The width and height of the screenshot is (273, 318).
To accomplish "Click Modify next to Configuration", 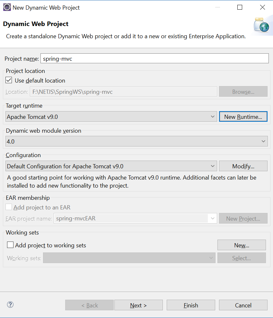I will click(x=243, y=166).
